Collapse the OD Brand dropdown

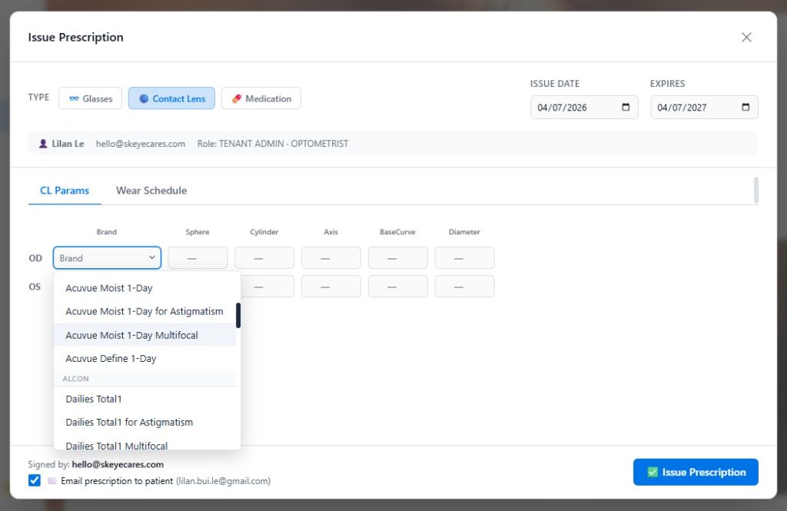[107, 258]
